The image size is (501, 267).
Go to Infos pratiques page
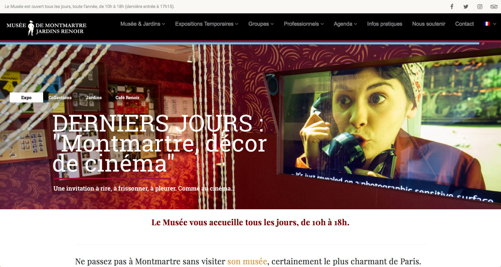(x=384, y=24)
